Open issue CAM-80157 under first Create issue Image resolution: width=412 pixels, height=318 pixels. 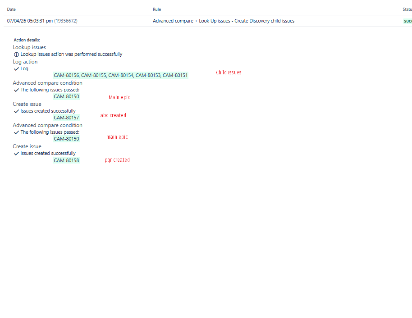point(66,118)
